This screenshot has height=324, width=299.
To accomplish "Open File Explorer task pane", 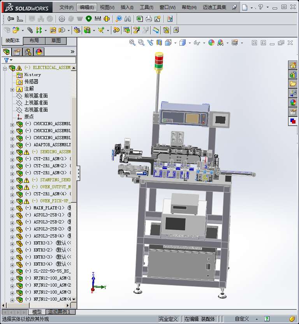I will click(x=293, y=84).
